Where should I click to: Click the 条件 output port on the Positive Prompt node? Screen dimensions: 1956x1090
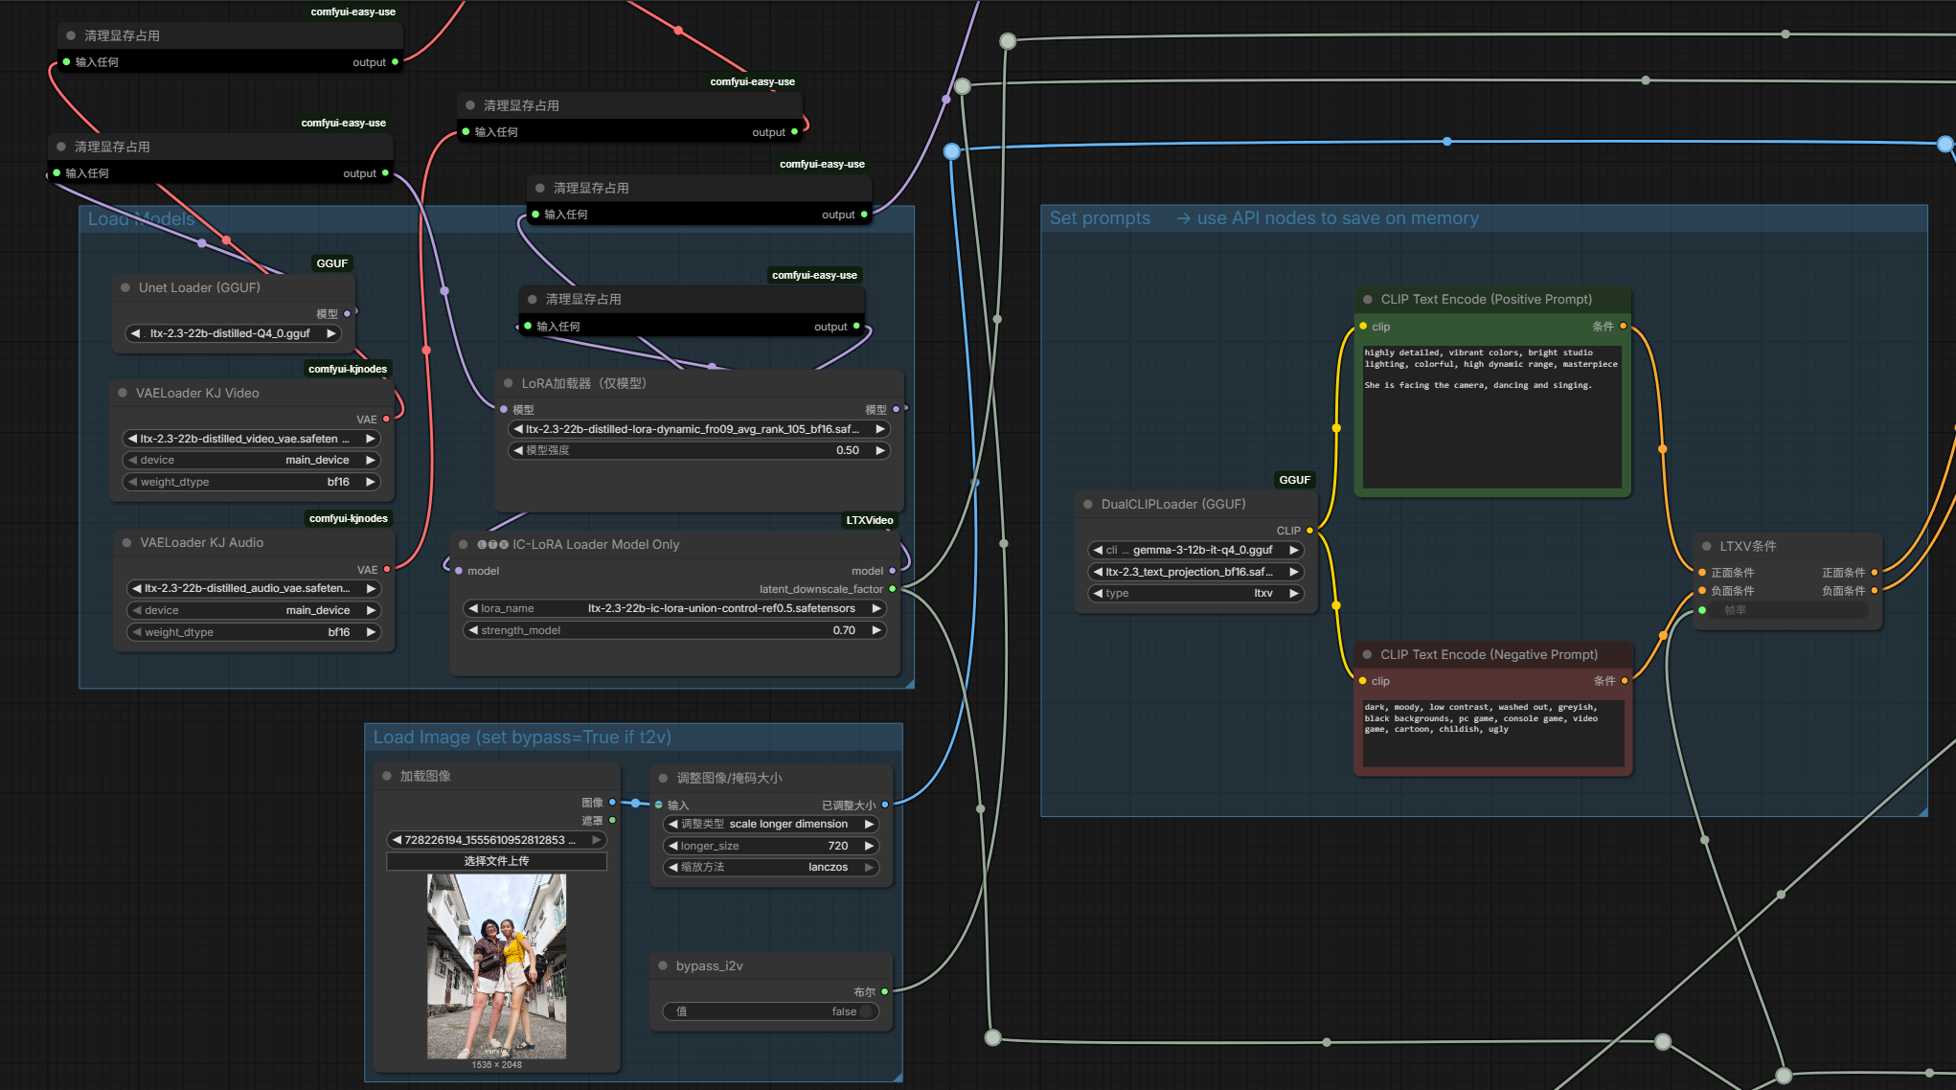pyautogui.click(x=1623, y=326)
